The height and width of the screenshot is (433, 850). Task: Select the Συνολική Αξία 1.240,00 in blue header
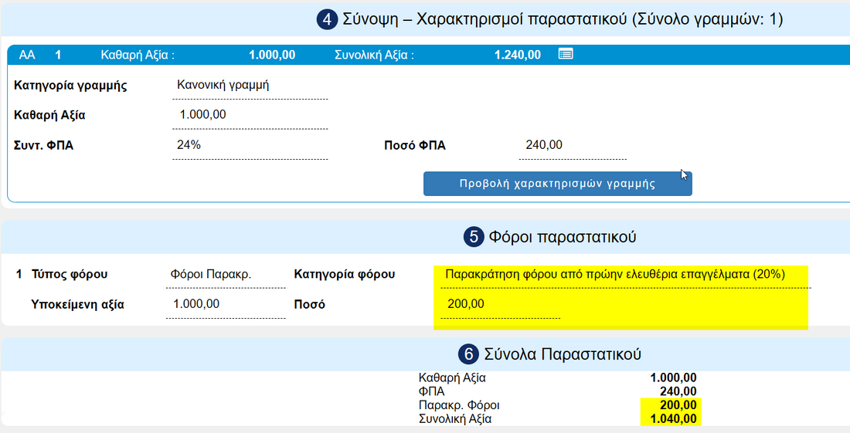coord(517,55)
